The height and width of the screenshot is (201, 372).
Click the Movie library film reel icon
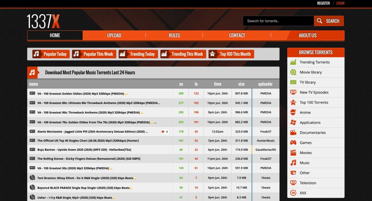[293, 72]
